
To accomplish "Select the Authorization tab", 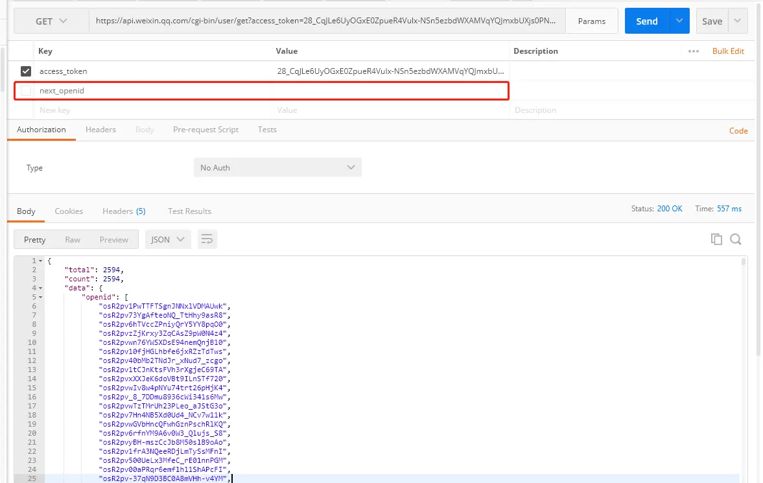I will pyautogui.click(x=41, y=130).
